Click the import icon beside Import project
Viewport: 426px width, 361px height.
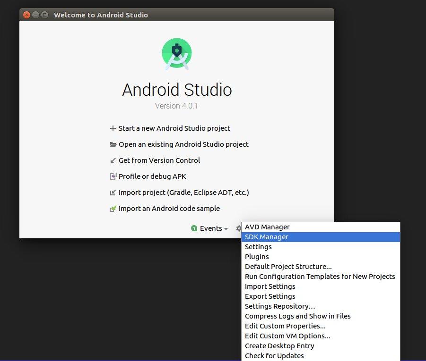tap(113, 193)
